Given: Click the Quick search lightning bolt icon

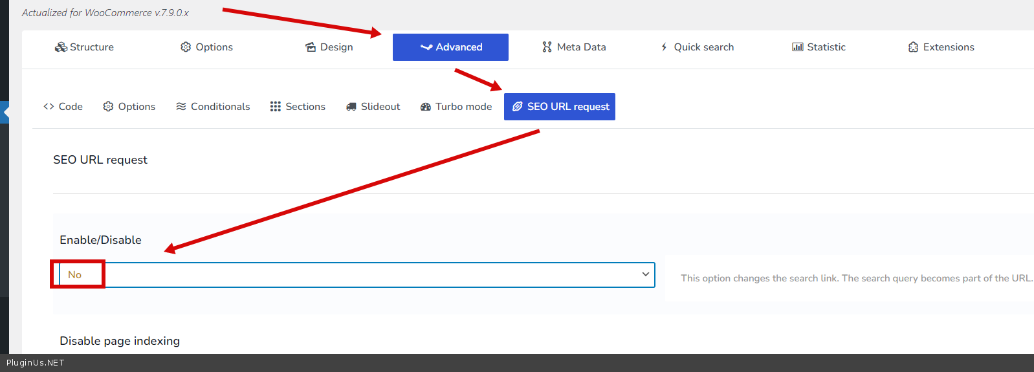Looking at the screenshot, I should [x=664, y=47].
